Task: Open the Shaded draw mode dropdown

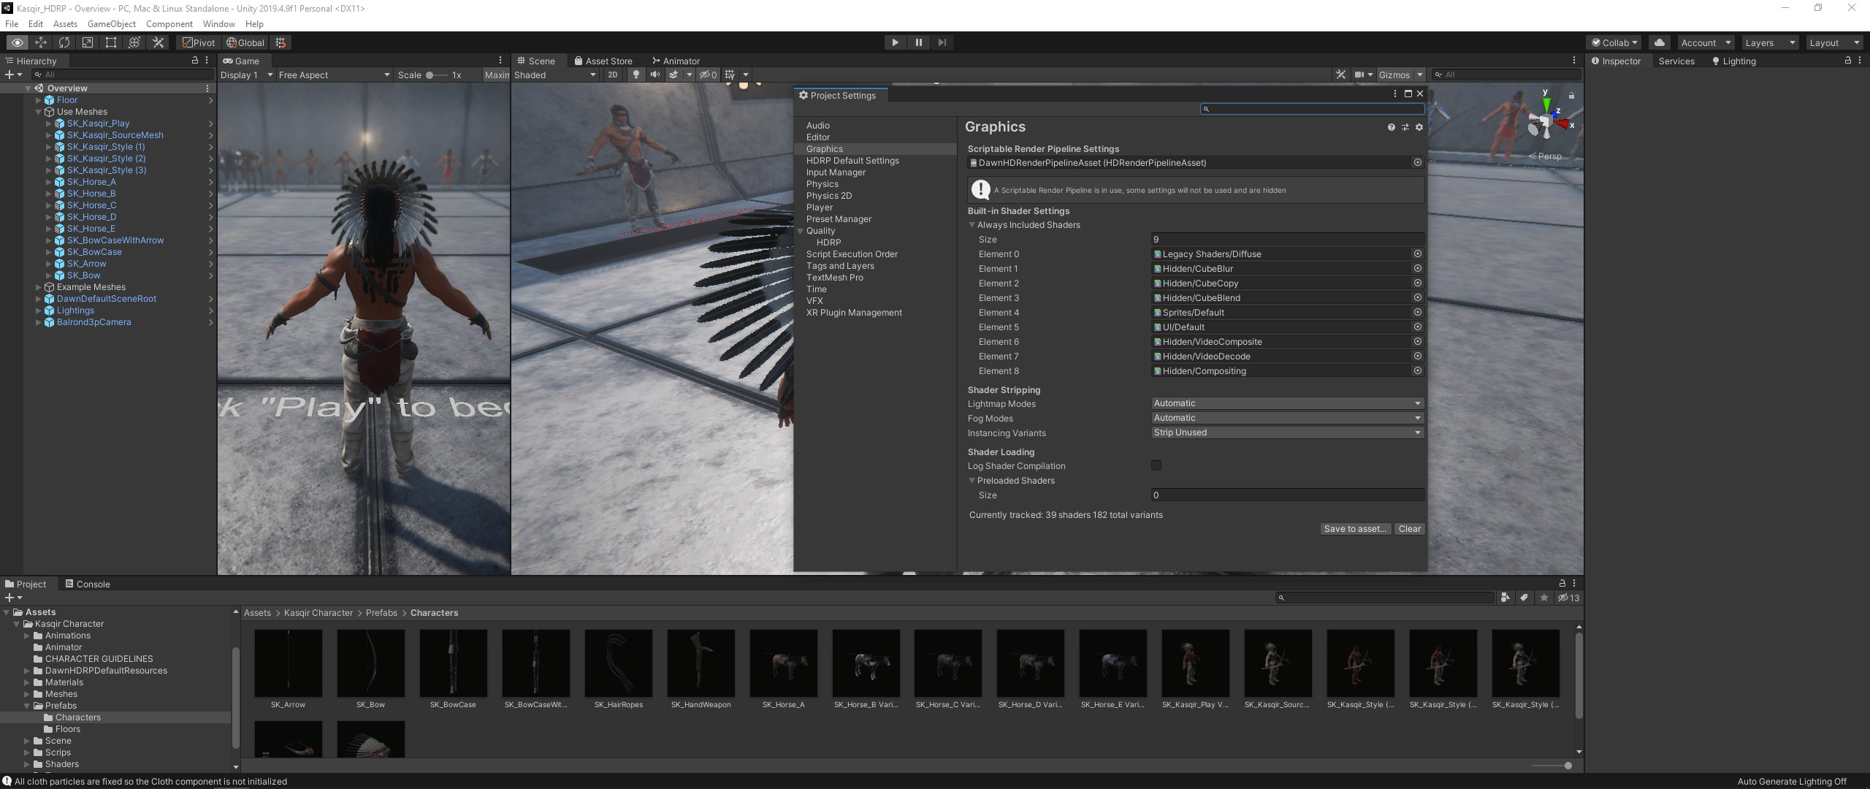Action: click(x=555, y=75)
